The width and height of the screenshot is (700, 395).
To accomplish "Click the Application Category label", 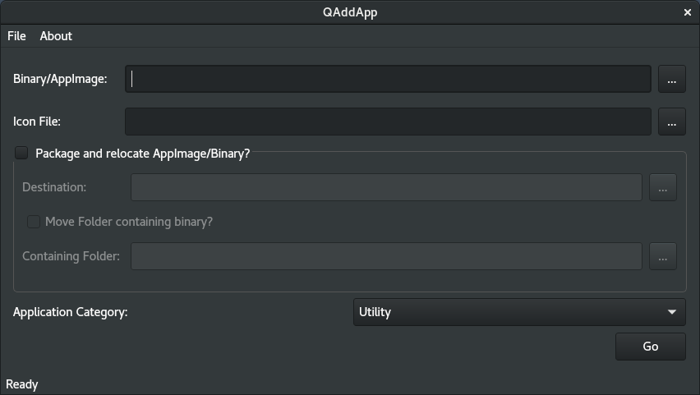I will pos(70,312).
